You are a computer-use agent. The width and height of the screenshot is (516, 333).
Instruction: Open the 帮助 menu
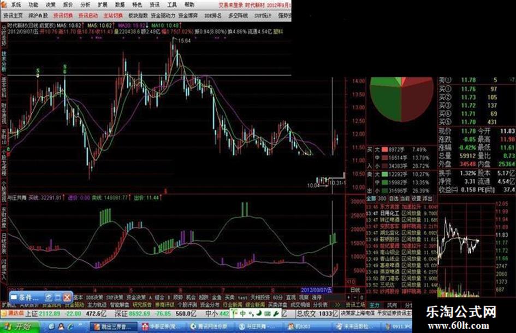coord(189,4)
